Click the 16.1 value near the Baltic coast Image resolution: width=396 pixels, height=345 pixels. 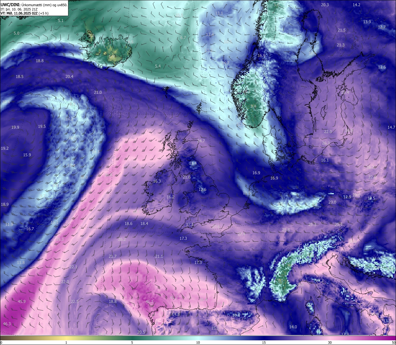click(325, 160)
